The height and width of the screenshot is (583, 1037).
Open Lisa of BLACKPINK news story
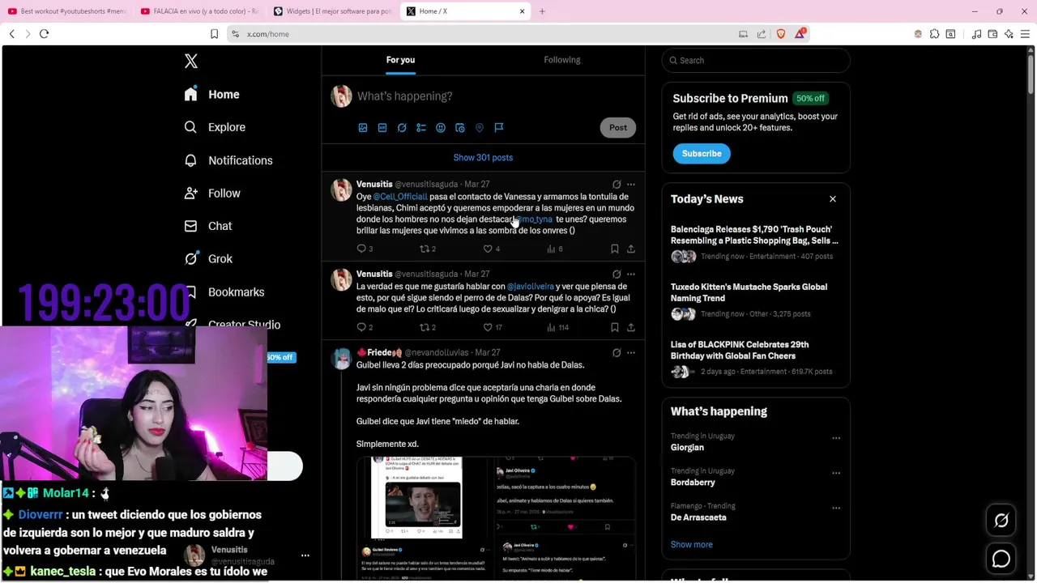coord(756,358)
